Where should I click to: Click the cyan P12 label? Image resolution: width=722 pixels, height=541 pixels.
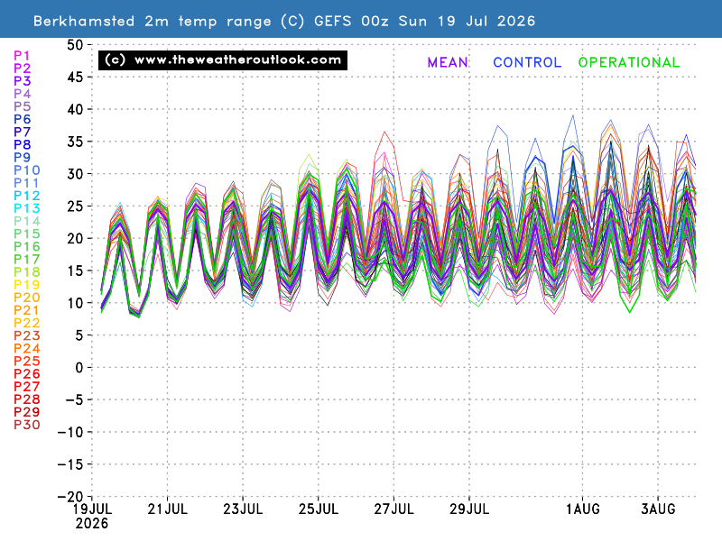pos(27,196)
